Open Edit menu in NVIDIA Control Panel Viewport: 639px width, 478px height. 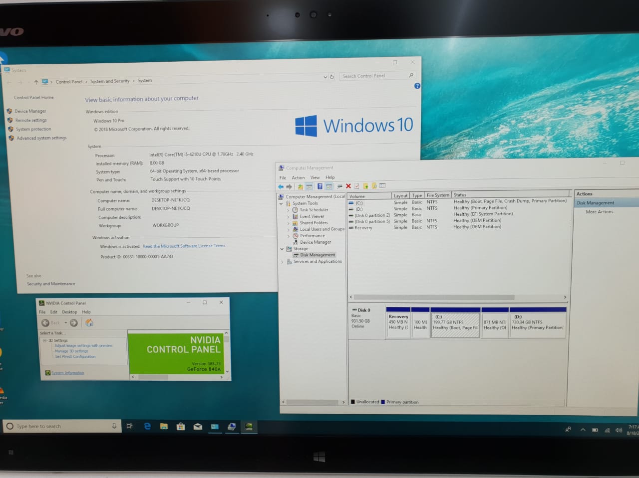click(53, 312)
